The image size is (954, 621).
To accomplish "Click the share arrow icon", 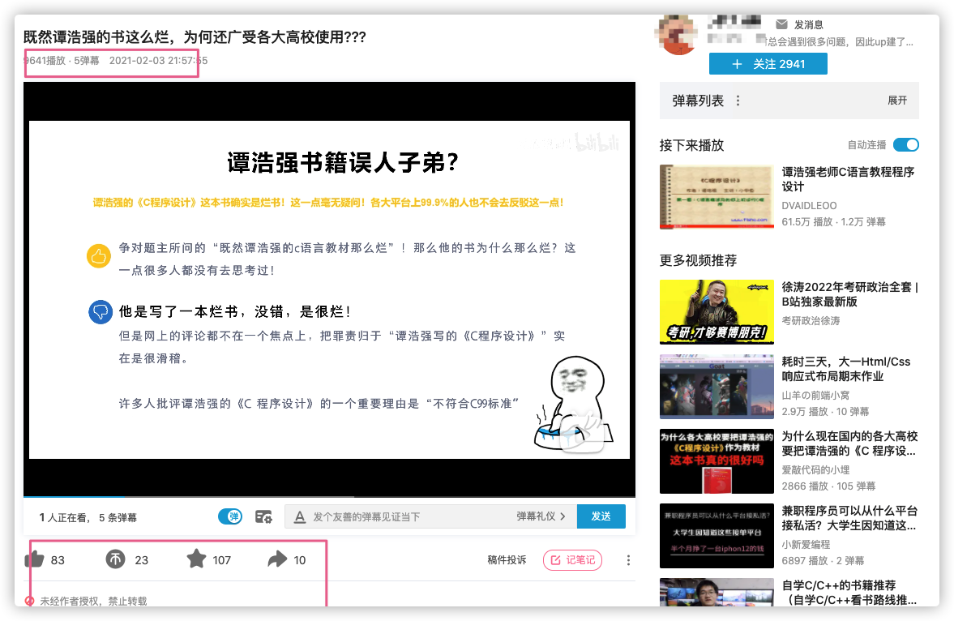I will pos(277,559).
